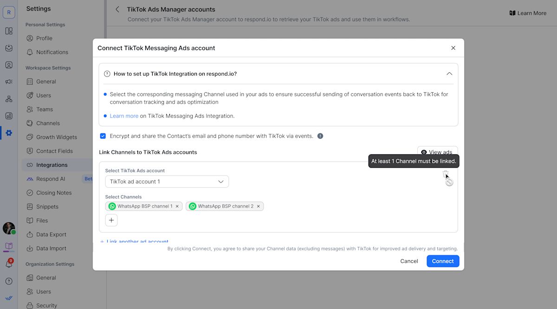Click the View ads button
The width and height of the screenshot is (557, 309).
tap(437, 152)
